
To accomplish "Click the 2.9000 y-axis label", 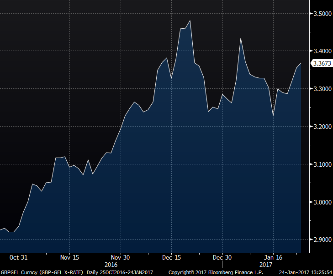I will click(322, 240).
